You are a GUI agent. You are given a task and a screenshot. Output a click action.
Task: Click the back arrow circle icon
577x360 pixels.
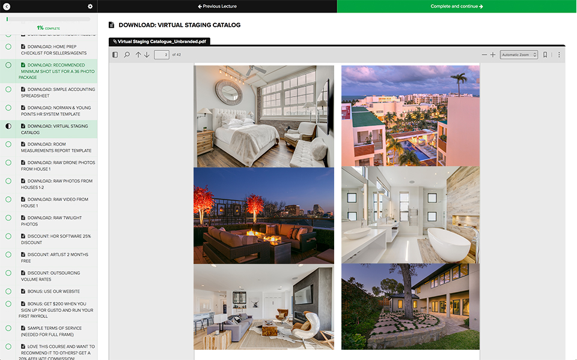point(6,6)
